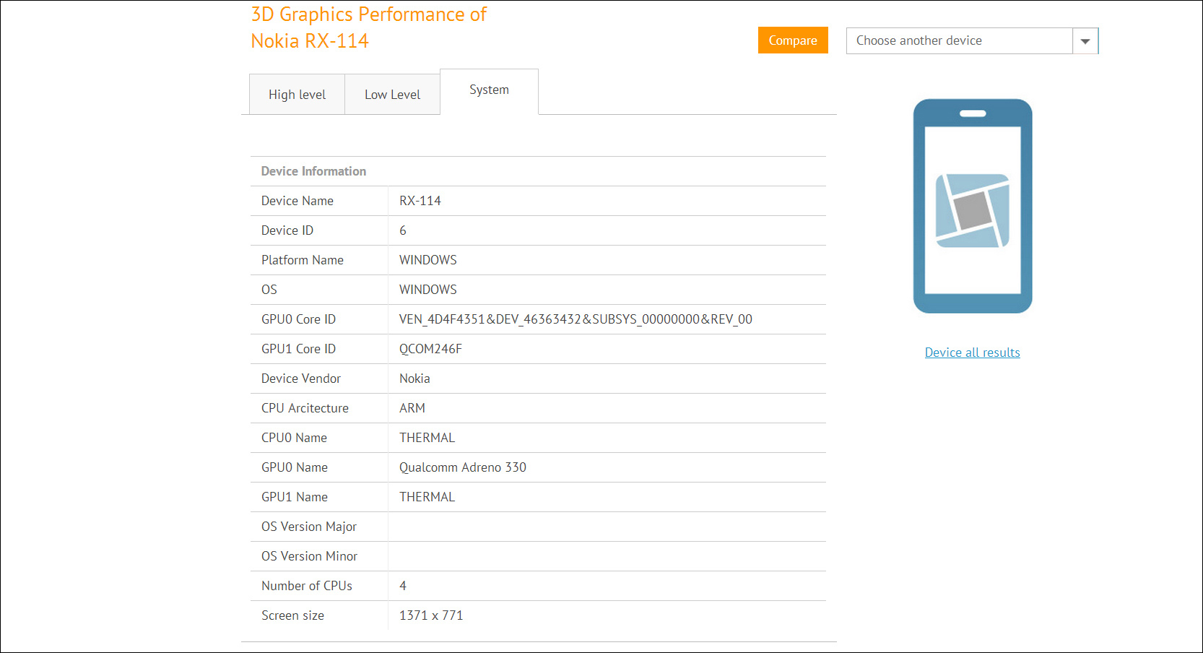This screenshot has width=1203, height=653.
Task: Click the OS value 'WINDOWS'
Action: 428,290
